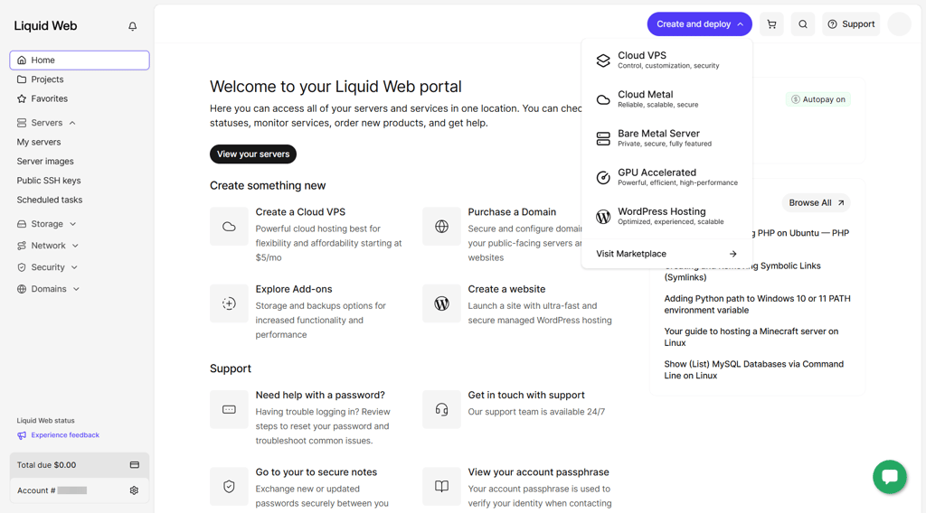Open the shopping cart icon
Screen dimensions: 926x513
(771, 24)
